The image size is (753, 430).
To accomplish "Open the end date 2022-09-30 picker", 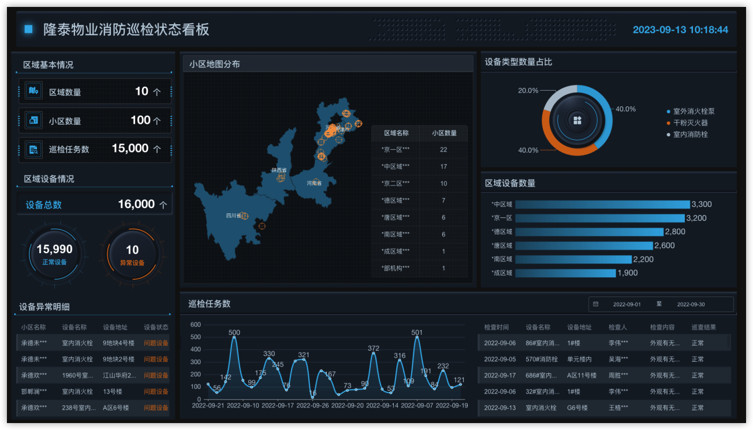I will click(x=691, y=304).
